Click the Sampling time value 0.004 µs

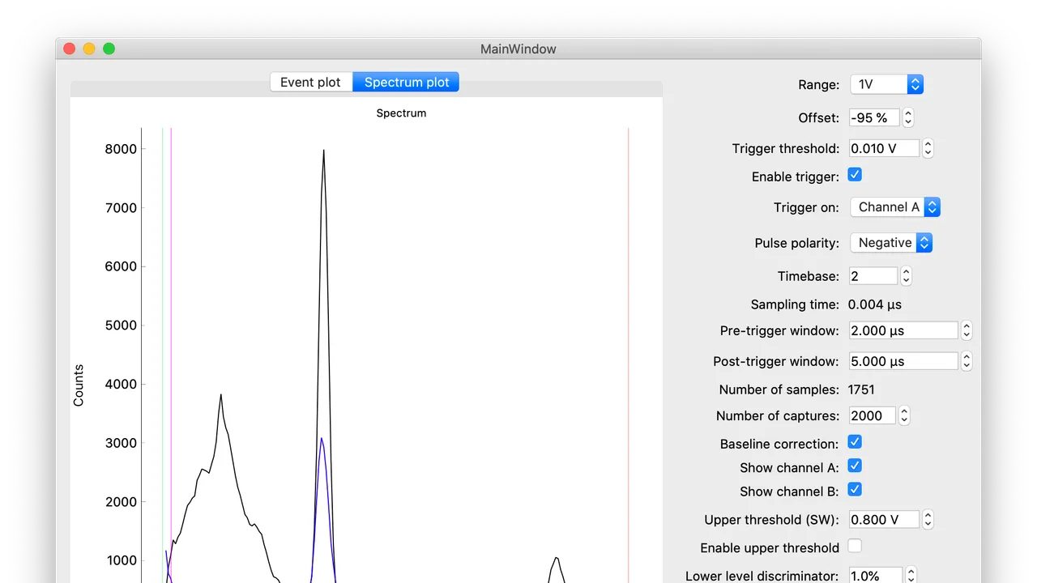pyautogui.click(x=875, y=304)
